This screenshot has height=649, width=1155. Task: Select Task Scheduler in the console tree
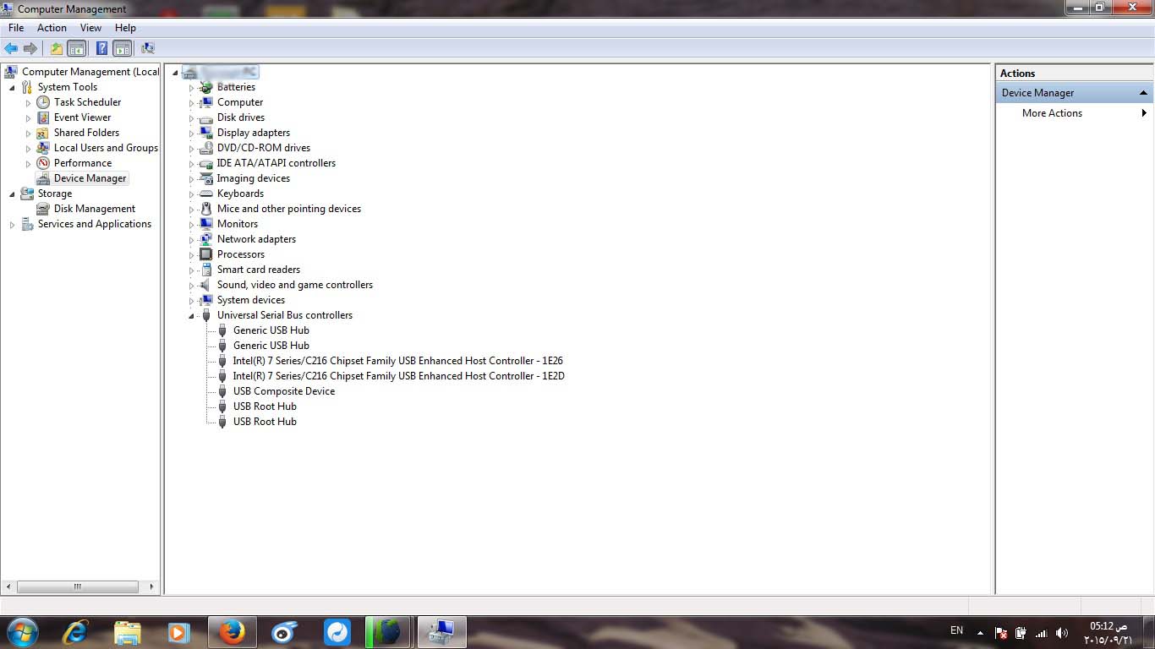tap(87, 102)
